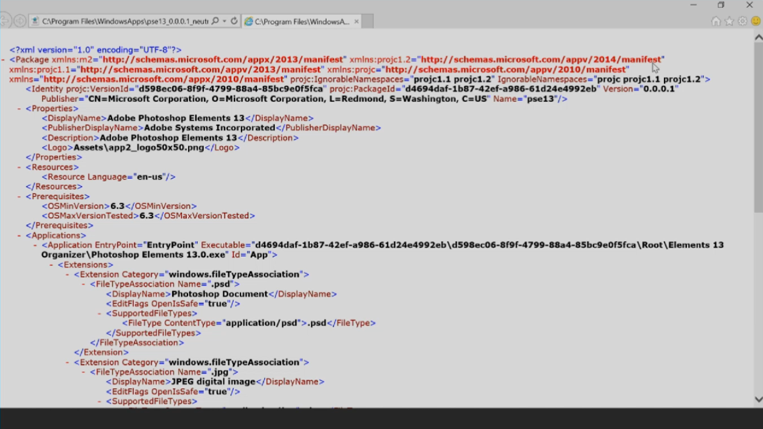Open the Tools gear menu
Screen dimensions: 763x429
tap(743, 21)
